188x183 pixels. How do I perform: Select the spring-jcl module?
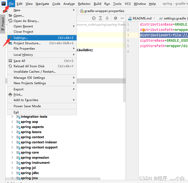(x=28, y=168)
